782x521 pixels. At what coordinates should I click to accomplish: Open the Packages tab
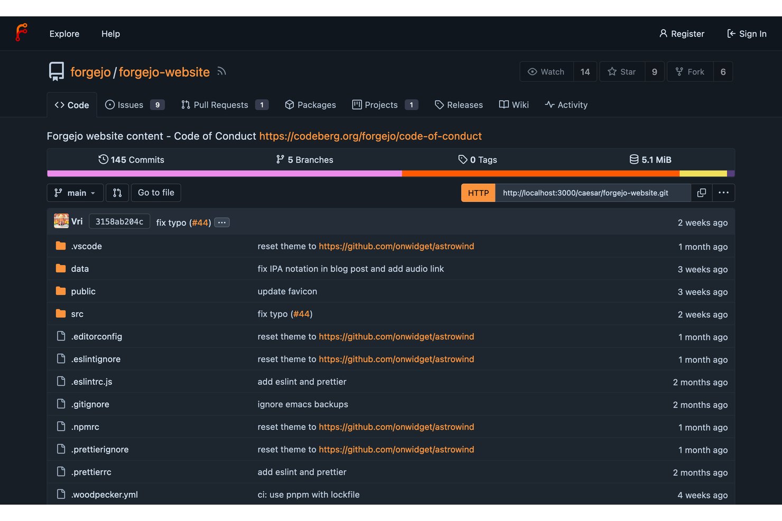coord(310,105)
